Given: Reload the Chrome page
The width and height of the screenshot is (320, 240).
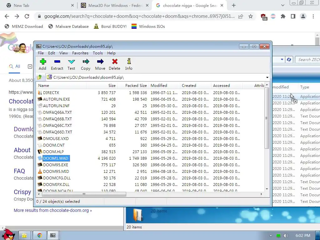Looking at the screenshot, I should pyautogui.click(x=27, y=16).
